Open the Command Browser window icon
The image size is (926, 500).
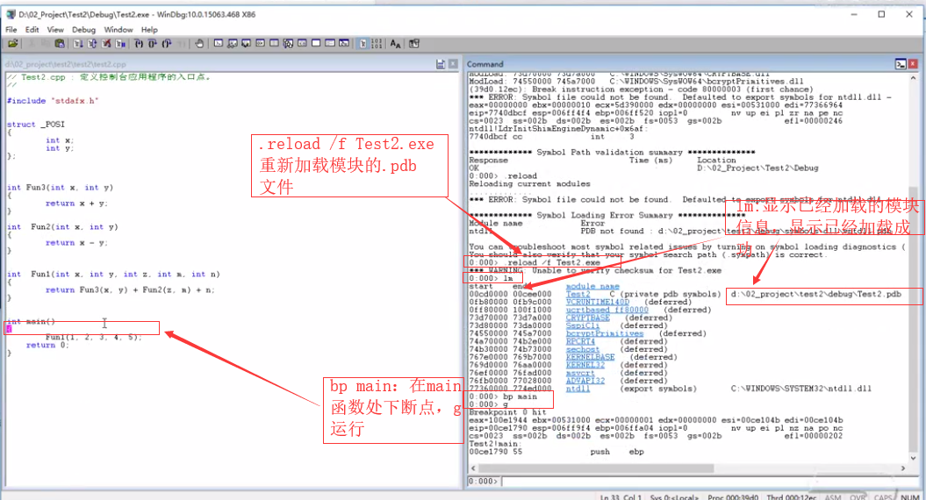pyautogui.click(x=344, y=44)
